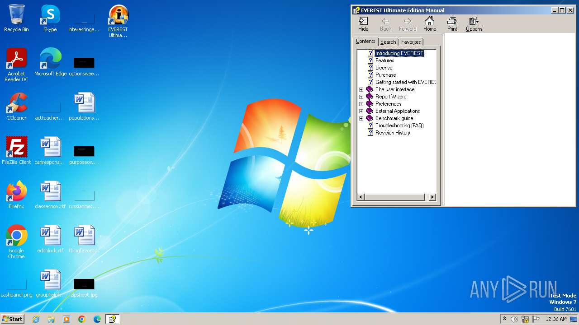579x325 pixels.
Task: Click the grayed Forward arrow button
Action: [408, 24]
